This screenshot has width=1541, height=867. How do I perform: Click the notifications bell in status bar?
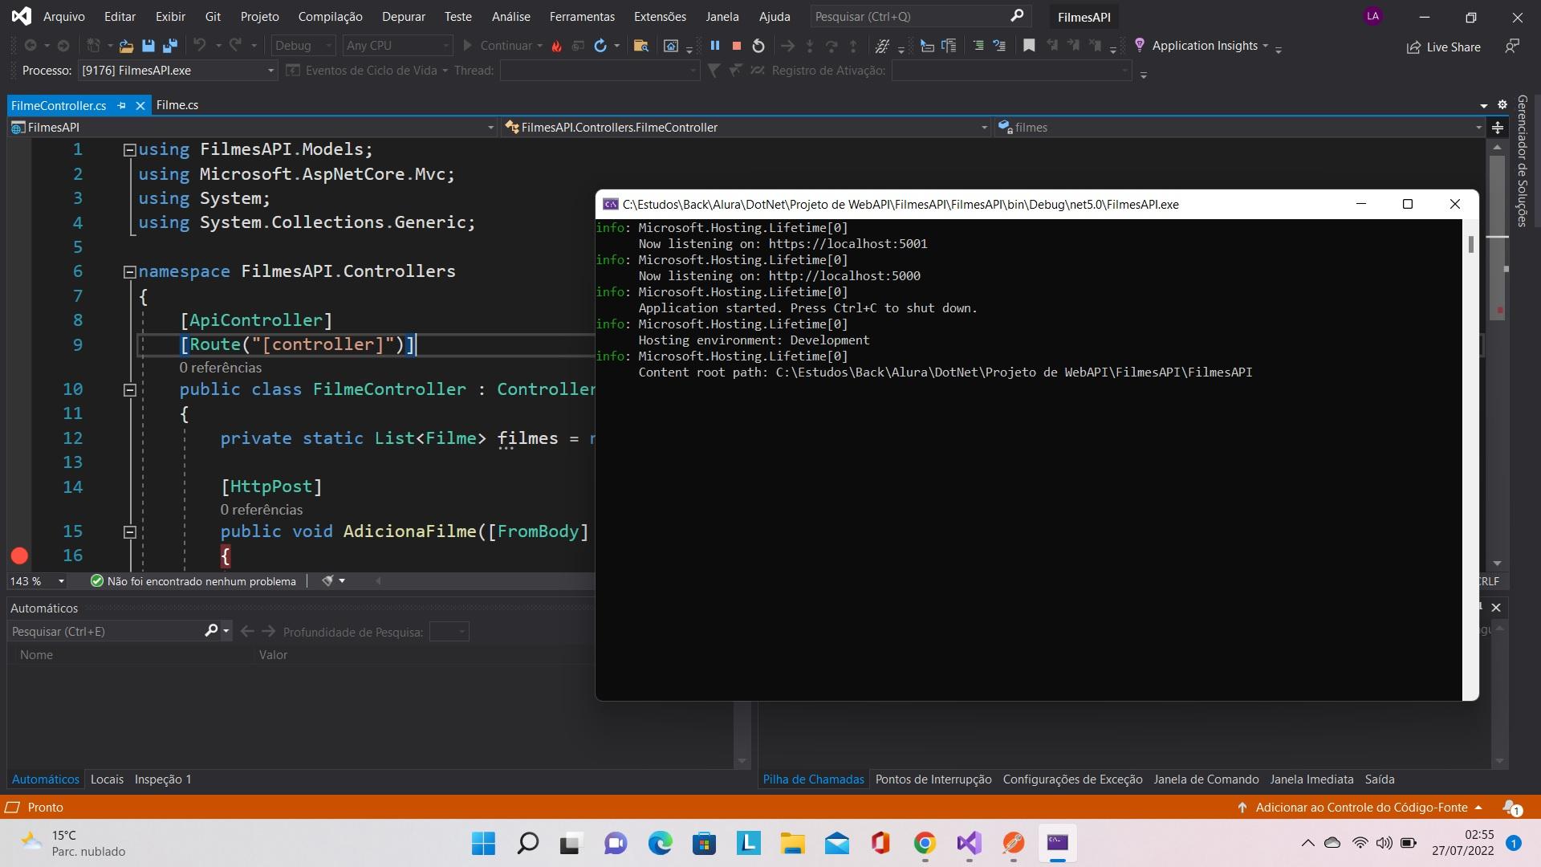(x=1511, y=808)
